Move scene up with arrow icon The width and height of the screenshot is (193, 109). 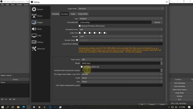click(10, 99)
